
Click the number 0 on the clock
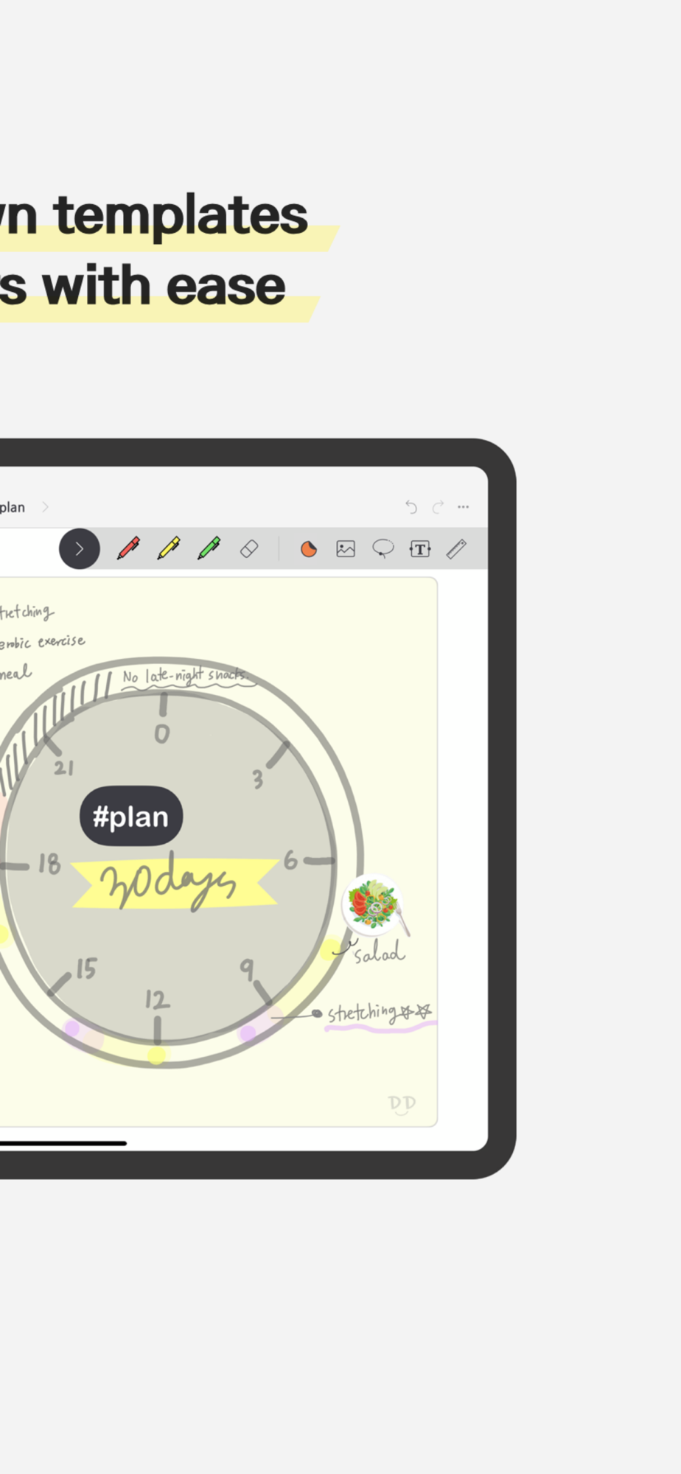pos(162,734)
